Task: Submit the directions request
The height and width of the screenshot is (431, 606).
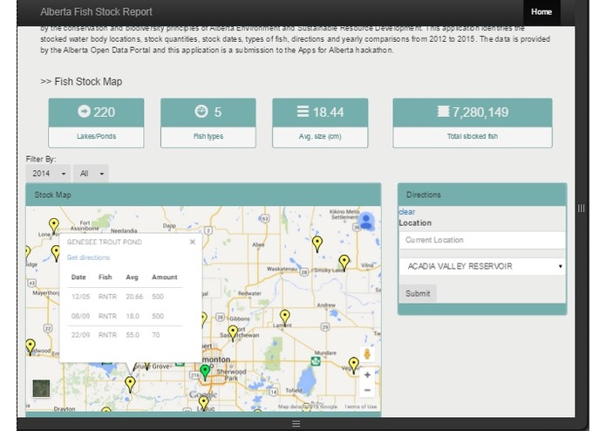Action: pyautogui.click(x=418, y=293)
